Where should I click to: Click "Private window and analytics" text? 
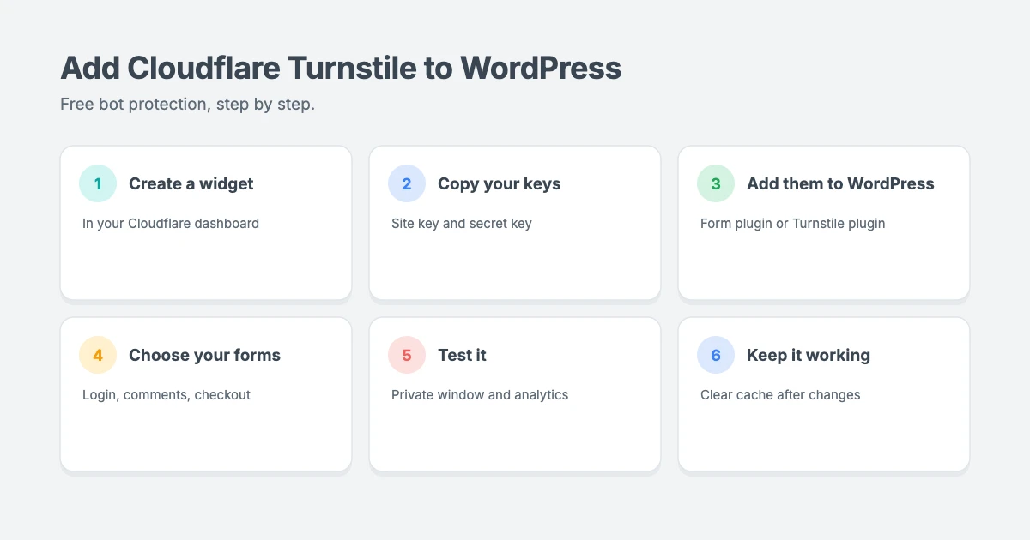(x=480, y=395)
